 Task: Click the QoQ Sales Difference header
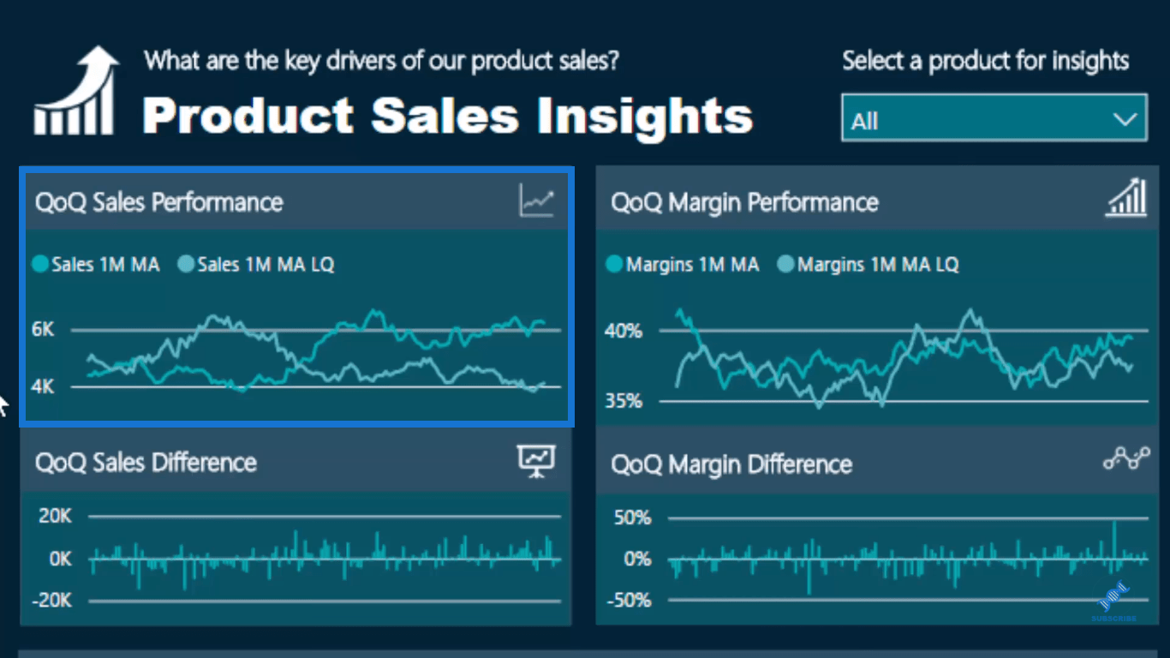(146, 463)
